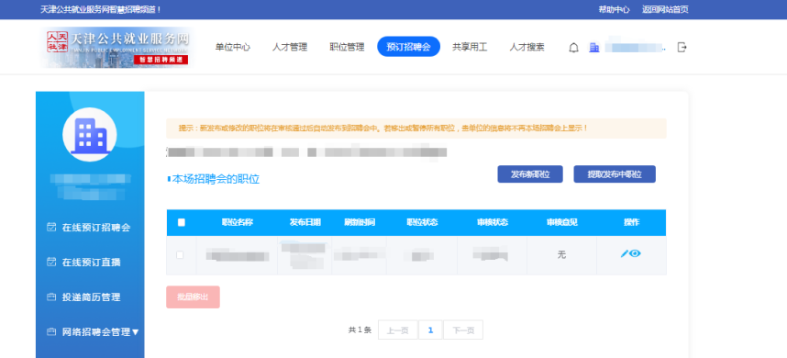The width and height of the screenshot is (787, 358).
Task: Expand the 网络招聘会管理 dropdown arrow
Action: (x=135, y=332)
